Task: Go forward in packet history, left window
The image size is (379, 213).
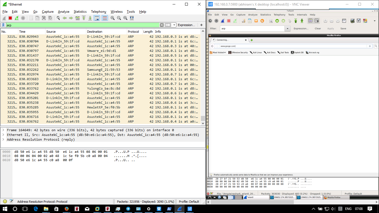Action: [71, 18]
